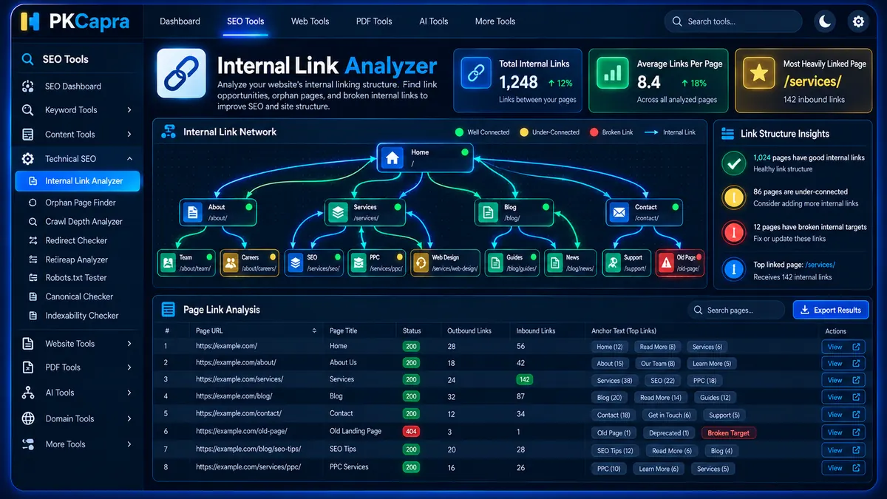887x499 pixels.
Task: Click Home node icon in link network
Action: coord(393,157)
